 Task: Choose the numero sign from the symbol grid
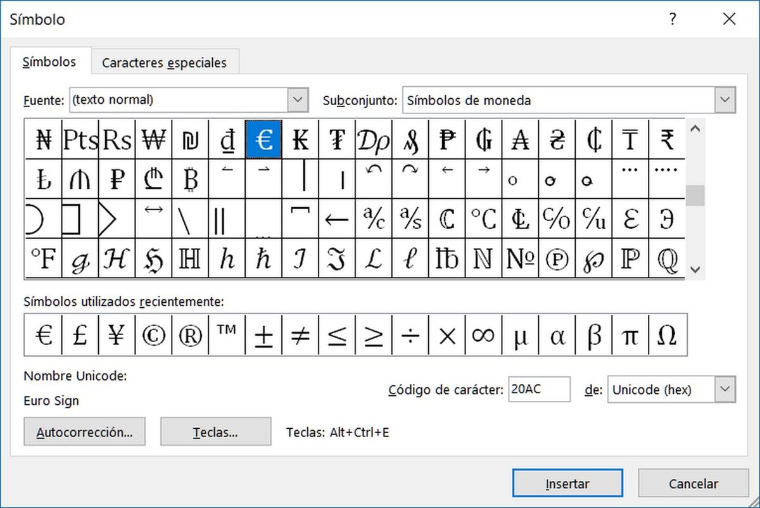[521, 258]
